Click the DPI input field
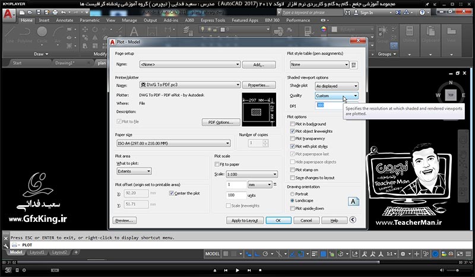This screenshot has width=475, height=277. [x=330, y=105]
